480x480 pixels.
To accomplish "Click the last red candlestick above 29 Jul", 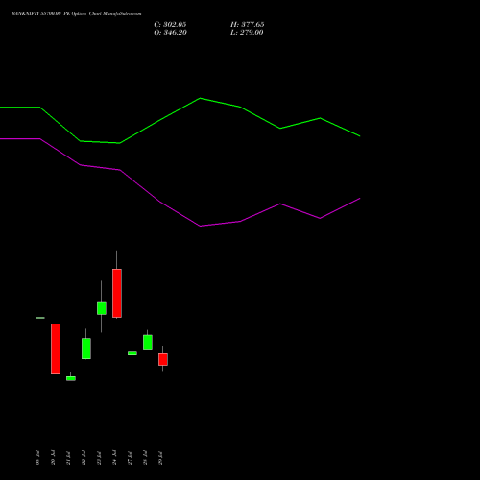I will click(x=163, y=359).
